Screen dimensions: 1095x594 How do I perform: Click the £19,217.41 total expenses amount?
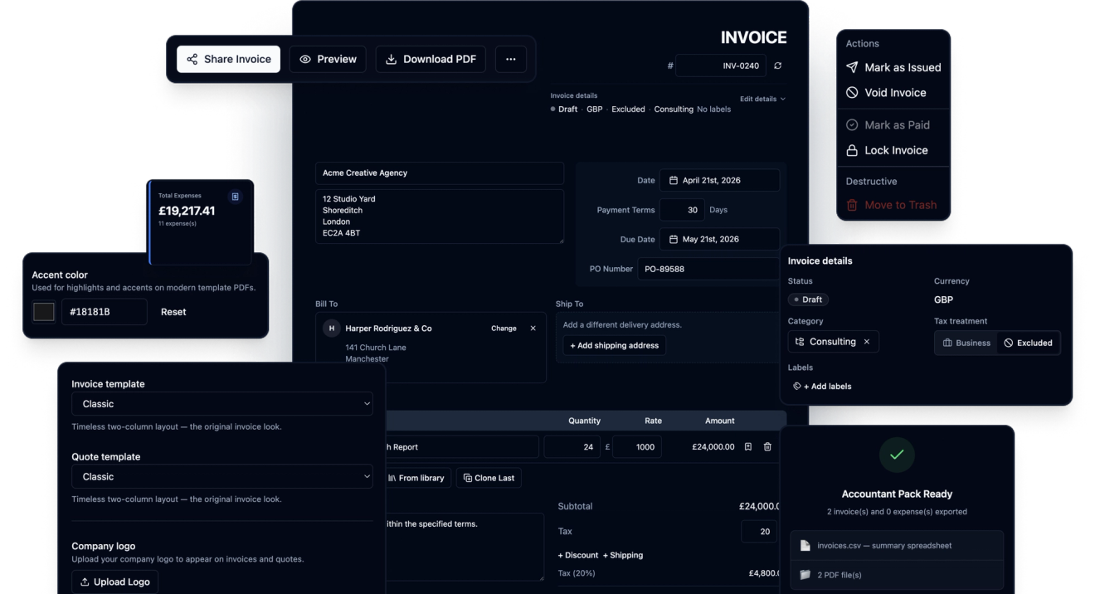pyautogui.click(x=187, y=211)
